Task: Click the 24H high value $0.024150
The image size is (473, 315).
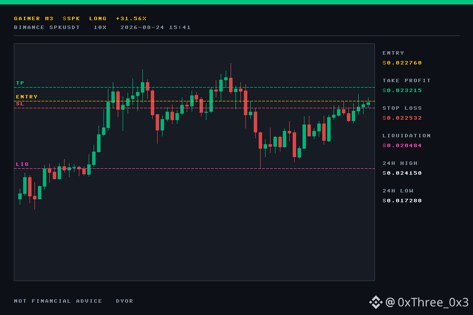Action: pos(402,173)
